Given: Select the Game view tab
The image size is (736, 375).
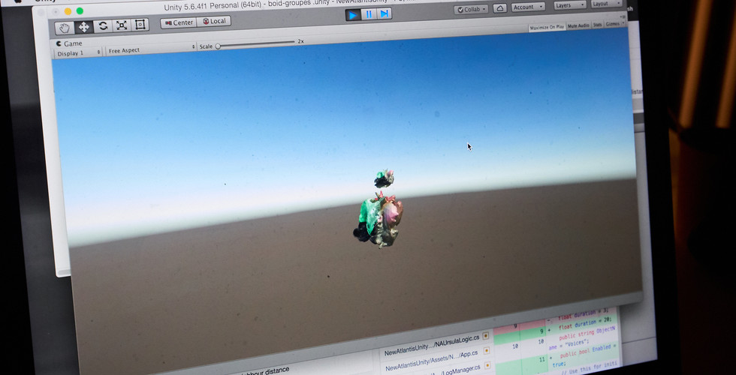Looking at the screenshot, I should (x=69, y=43).
